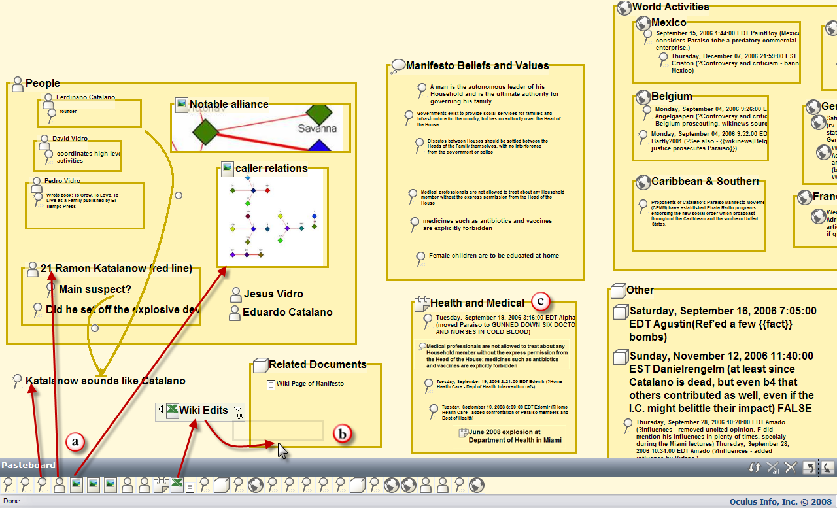Open the Wiki Page of Manifesto link
Viewport: 837px width, 508px height.
point(310,384)
